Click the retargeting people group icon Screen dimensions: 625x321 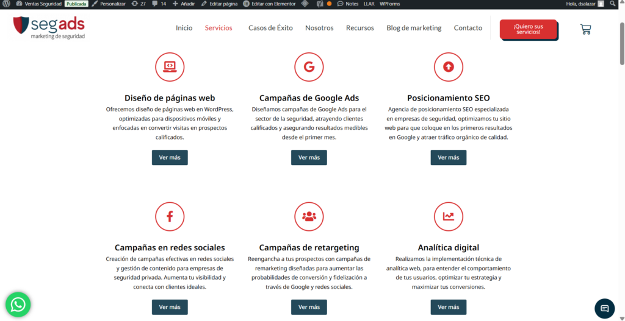(x=309, y=216)
